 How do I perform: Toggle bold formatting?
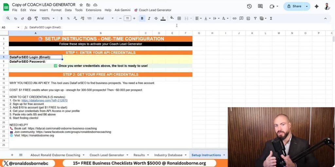[142, 19]
